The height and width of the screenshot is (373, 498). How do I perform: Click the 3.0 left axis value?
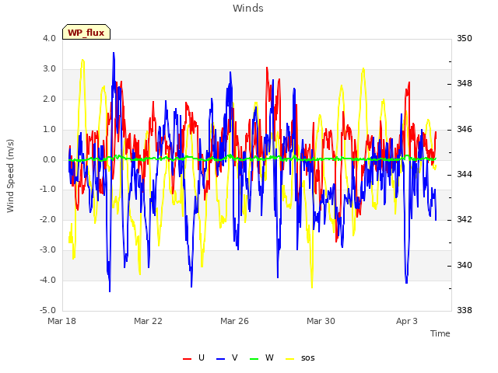pyautogui.click(x=49, y=69)
